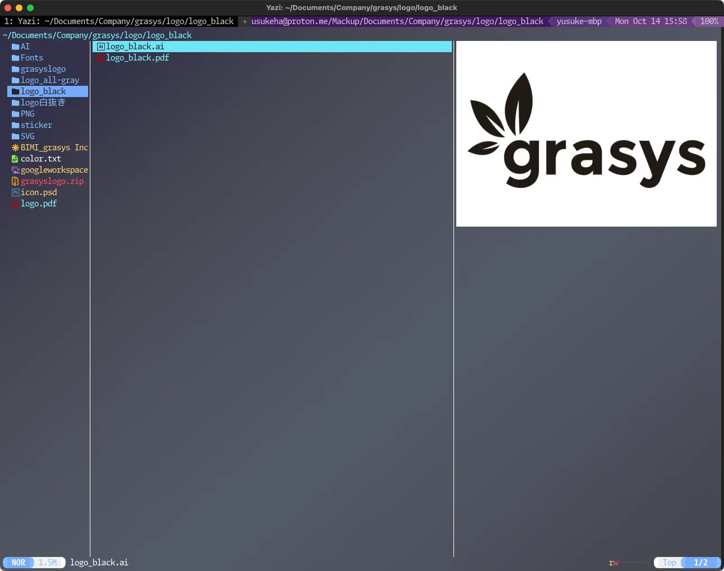This screenshot has height=571, width=724.
Task: Maximize the Yazi terminal window
Action: click(30, 8)
